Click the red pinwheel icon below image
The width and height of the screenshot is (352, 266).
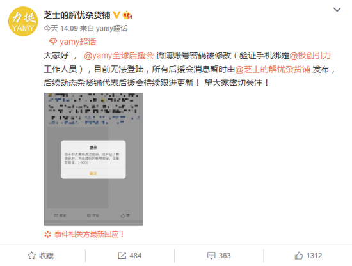tap(47, 235)
